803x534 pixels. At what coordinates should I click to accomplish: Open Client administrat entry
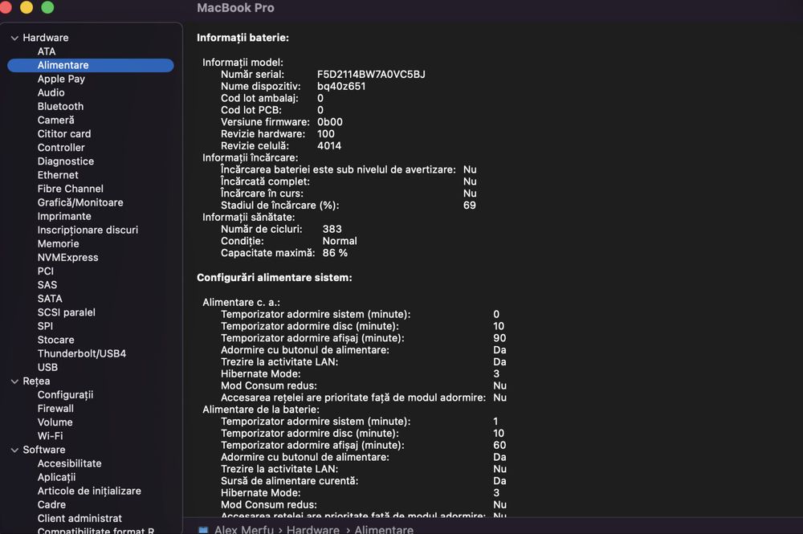click(79, 518)
